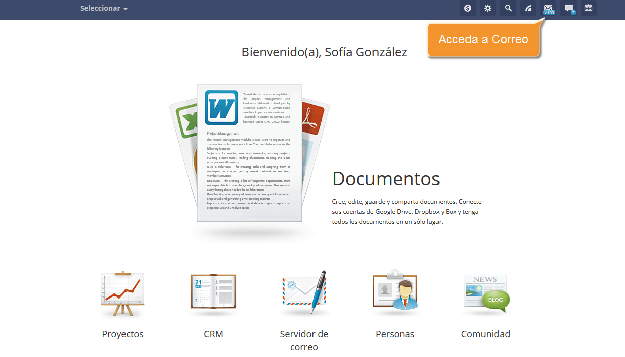Click the Comunidad label link

coord(485,334)
